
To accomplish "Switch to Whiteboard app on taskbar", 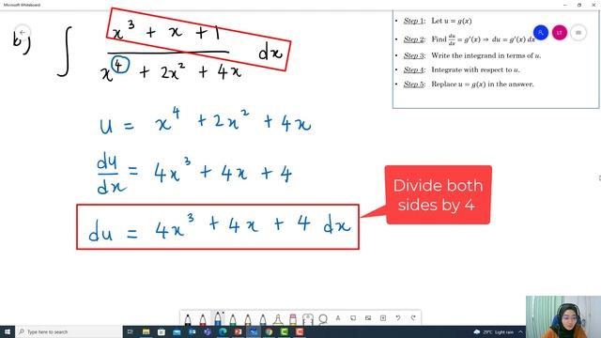I will [x=254, y=331].
